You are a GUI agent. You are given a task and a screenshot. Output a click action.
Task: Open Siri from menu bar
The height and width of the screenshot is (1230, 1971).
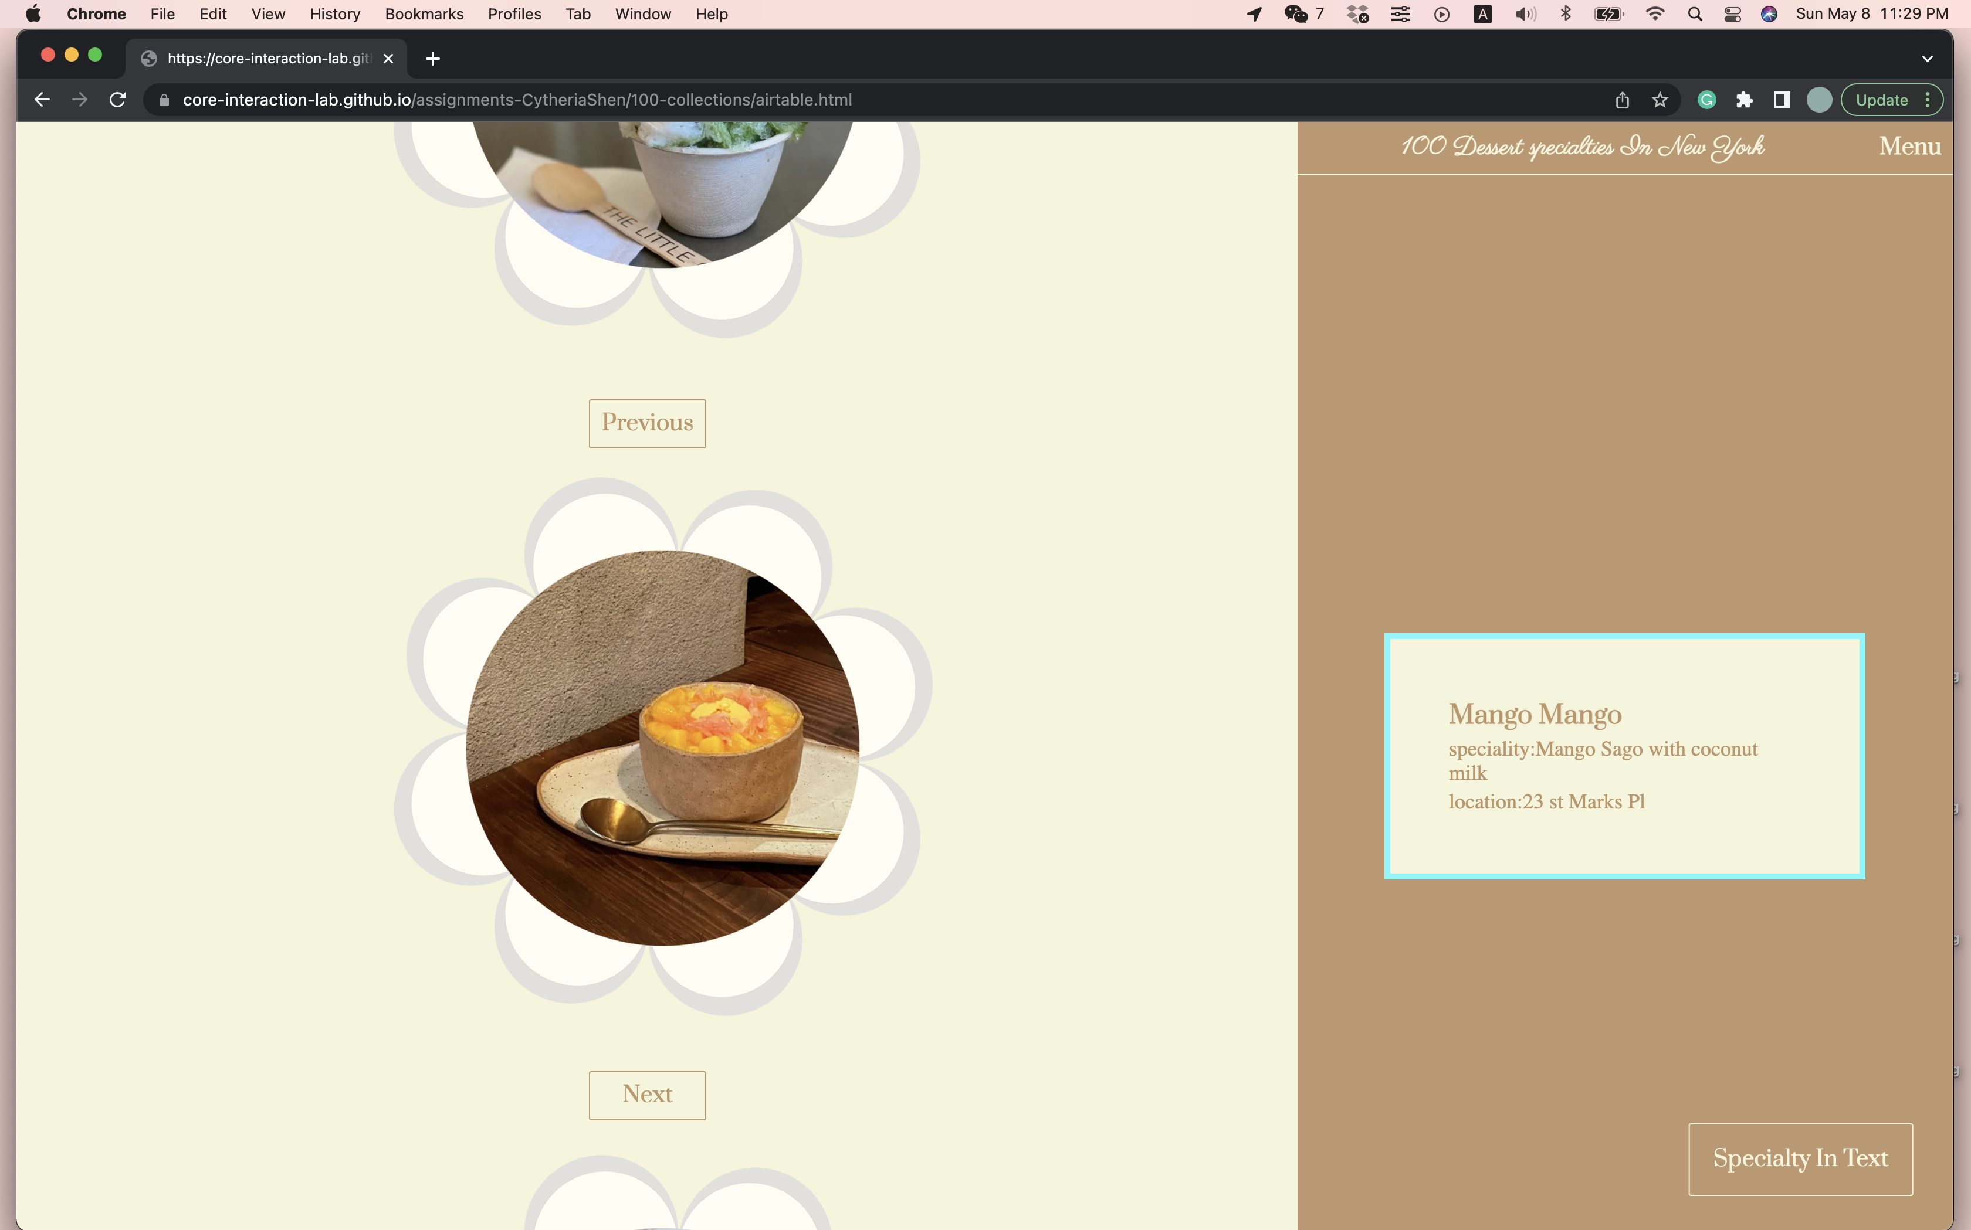tap(1769, 14)
